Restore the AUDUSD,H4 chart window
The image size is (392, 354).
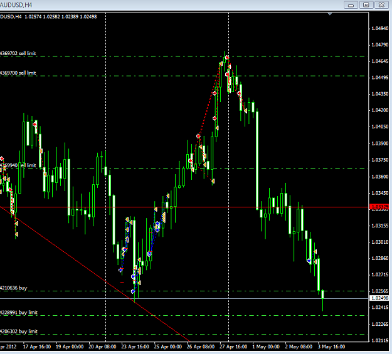366,5
